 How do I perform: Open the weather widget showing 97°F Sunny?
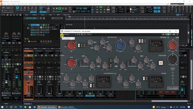[159, 107]
